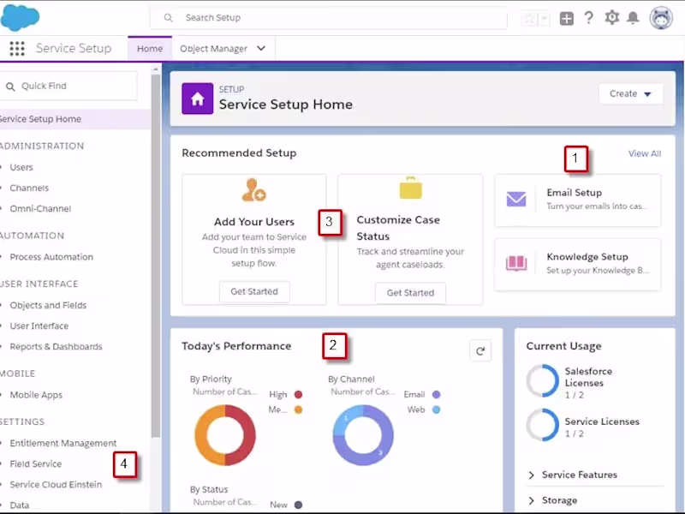
Task: Expand the Users tree item
Action: pos(3,167)
